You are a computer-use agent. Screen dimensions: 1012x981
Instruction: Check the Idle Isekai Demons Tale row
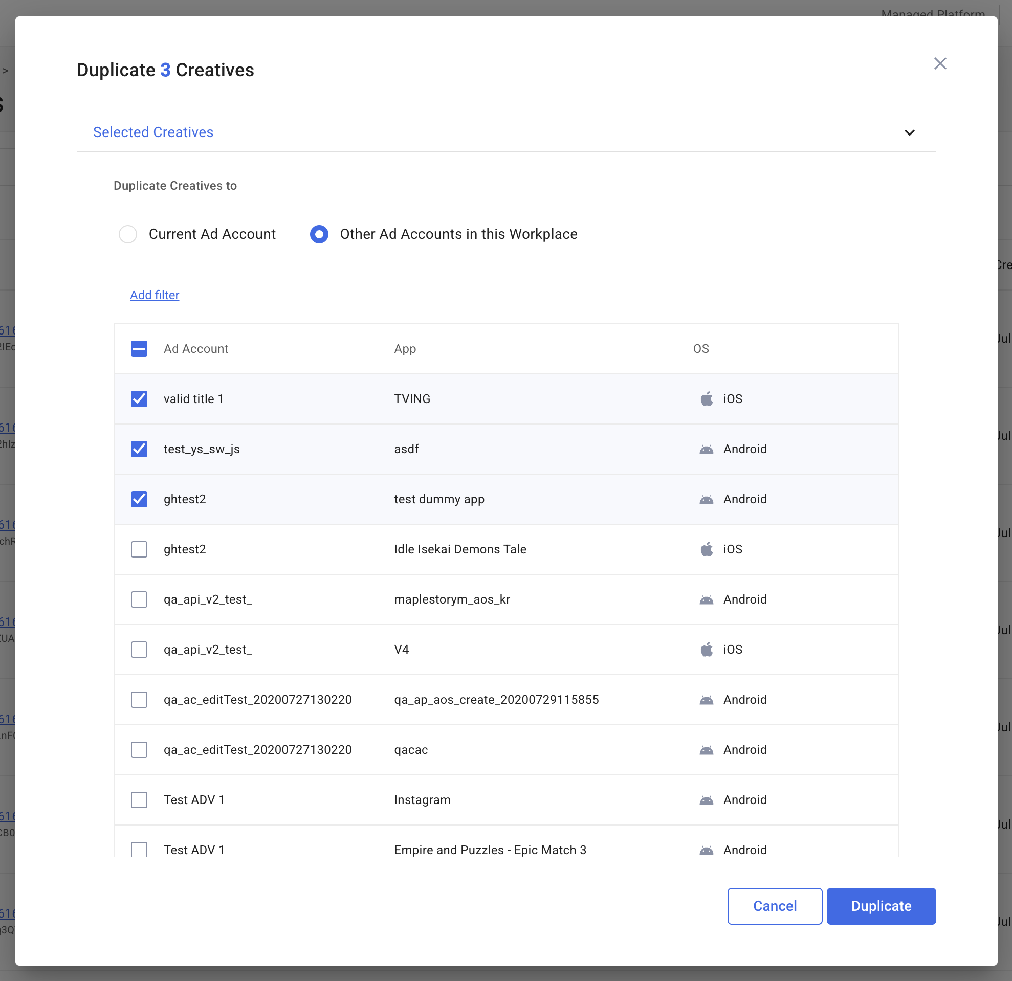[139, 549]
